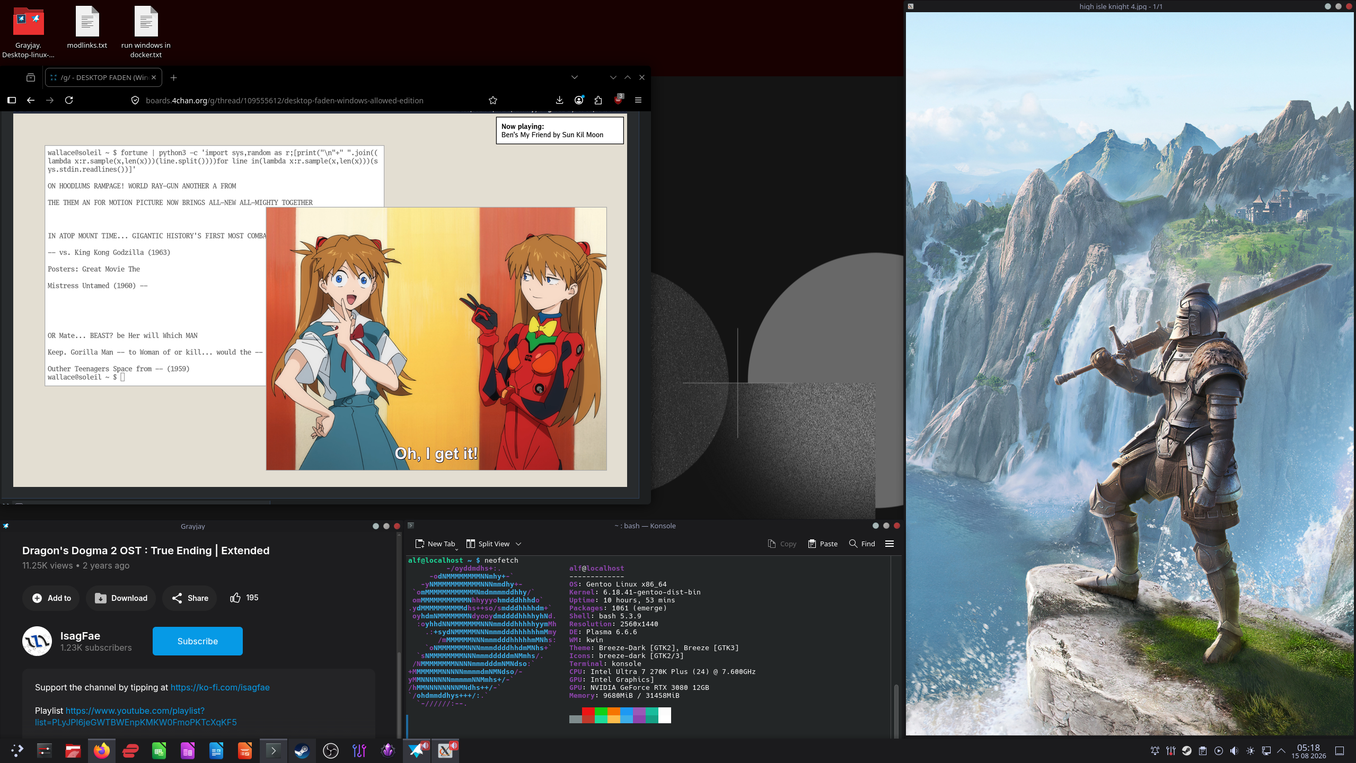The image size is (1356, 763).
Task: Open the KDE application launcher
Action: [x=17, y=750]
